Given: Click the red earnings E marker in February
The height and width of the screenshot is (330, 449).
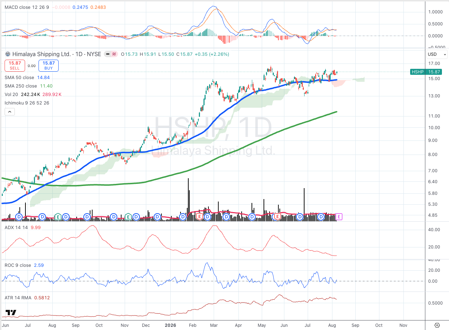Looking at the screenshot, I should [200, 216].
